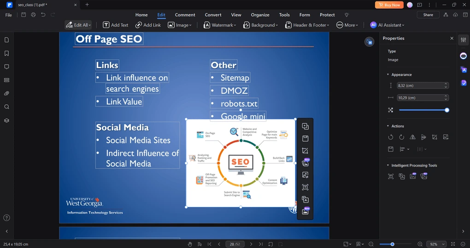Image resolution: width=470 pixels, height=248 pixels.
Task: Click the zoom in plus icon
Action: coord(420,244)
